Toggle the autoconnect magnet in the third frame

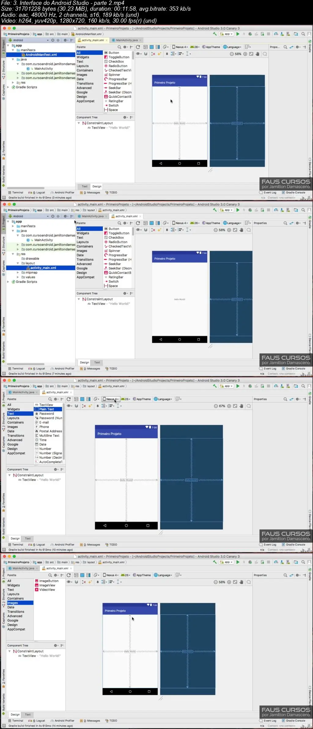click(x=76, y=406)
